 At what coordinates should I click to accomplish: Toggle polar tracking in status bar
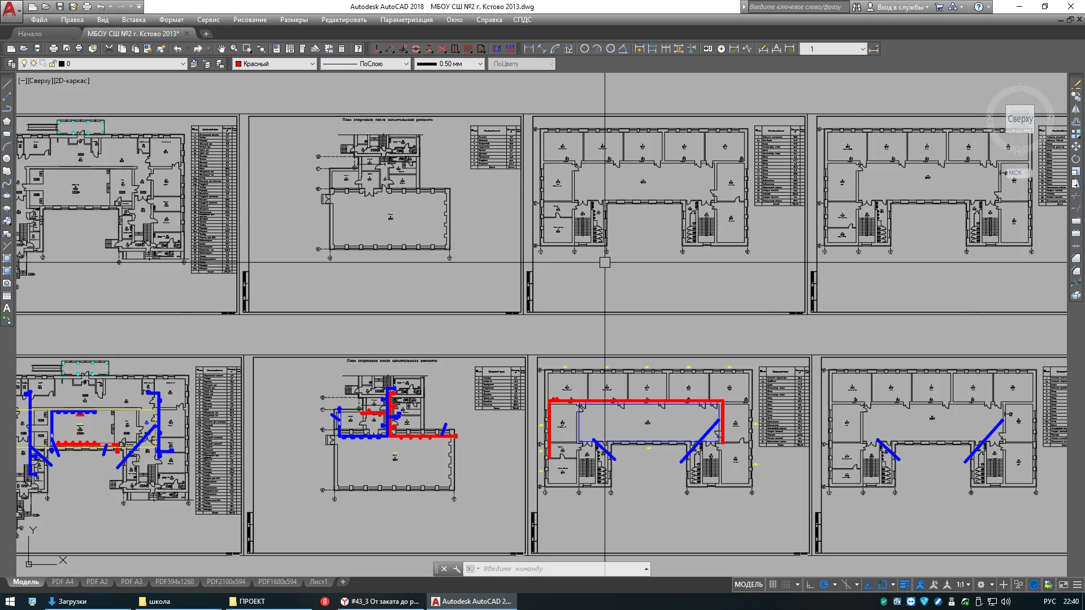click(x=824, y=585)
